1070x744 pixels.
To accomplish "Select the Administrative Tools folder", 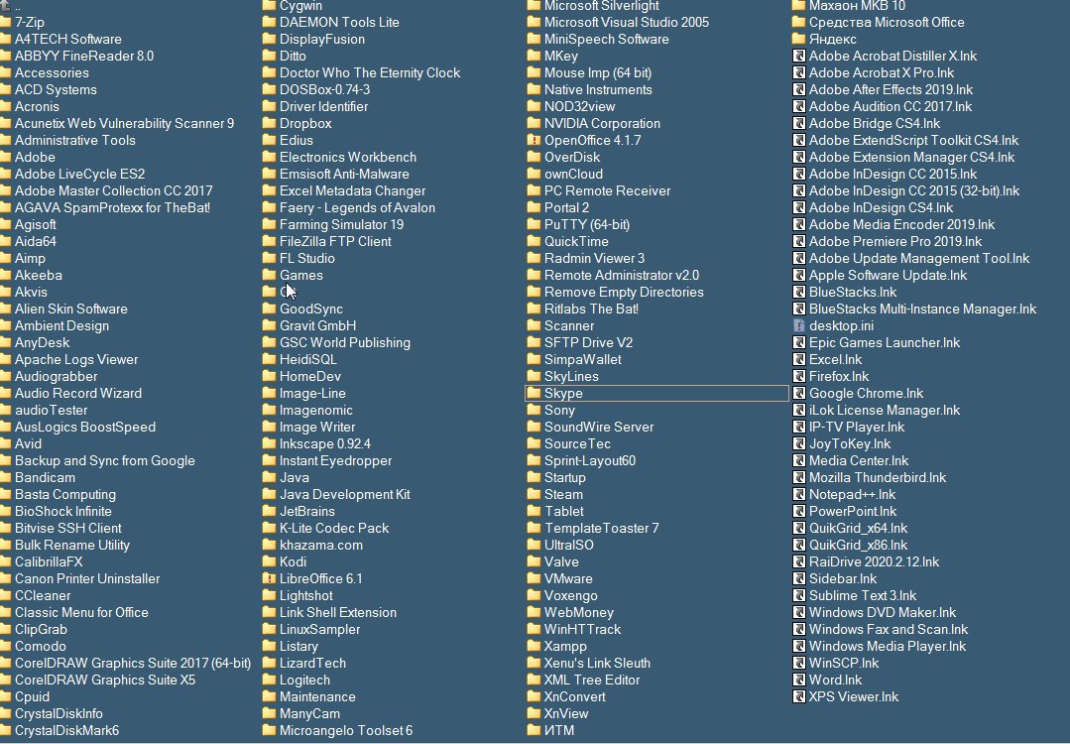I will click(75, 140).
